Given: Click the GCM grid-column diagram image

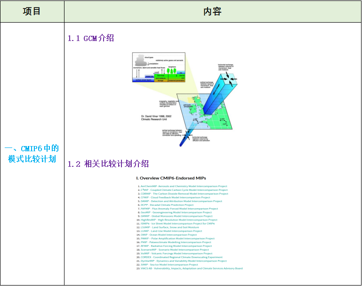Looking at the screenshot, I should pyautogui.click(x=185, y=99).
